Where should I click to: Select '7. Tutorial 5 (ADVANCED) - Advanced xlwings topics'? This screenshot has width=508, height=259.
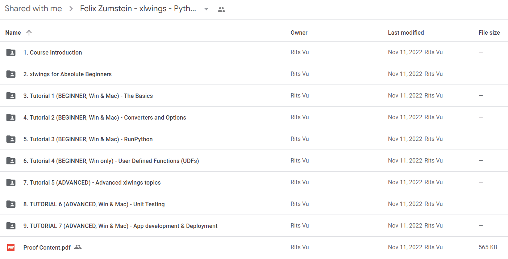pos(92,182)
